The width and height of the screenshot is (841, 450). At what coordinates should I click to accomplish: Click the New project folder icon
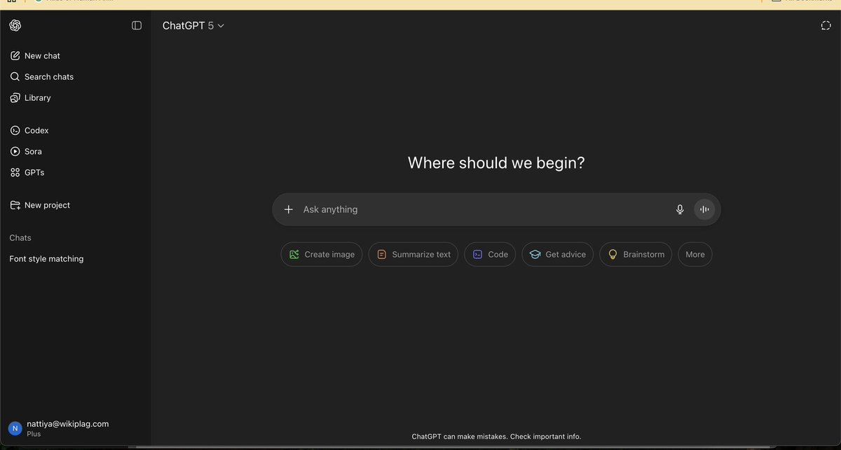pyautogui.click(x=15, y=205)
